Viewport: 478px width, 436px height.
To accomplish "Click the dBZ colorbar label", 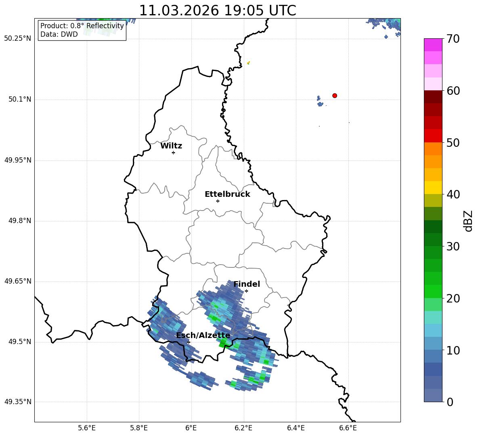I will (x=468, y=221).
